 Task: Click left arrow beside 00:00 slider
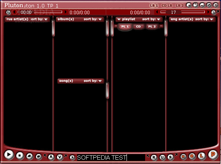14,12
